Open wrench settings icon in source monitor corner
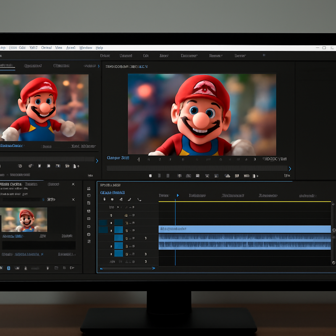 click(x=90, y=176)
